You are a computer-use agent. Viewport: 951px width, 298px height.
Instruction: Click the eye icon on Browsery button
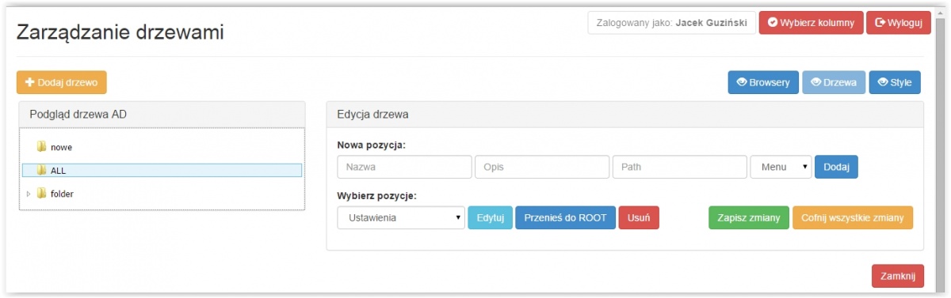(743, 82)
